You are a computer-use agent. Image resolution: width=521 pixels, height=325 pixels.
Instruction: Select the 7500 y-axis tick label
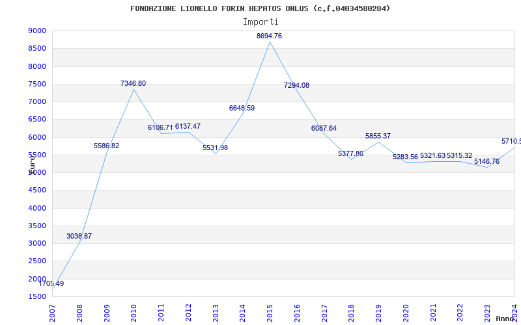point(37,84)
